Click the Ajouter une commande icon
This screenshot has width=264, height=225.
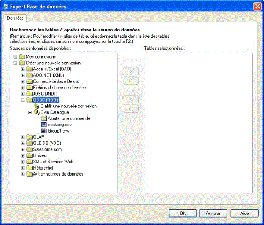(x=44, y=118)
